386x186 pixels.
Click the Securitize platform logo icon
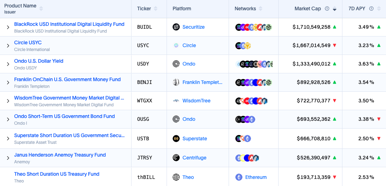(x=176, y=27)
